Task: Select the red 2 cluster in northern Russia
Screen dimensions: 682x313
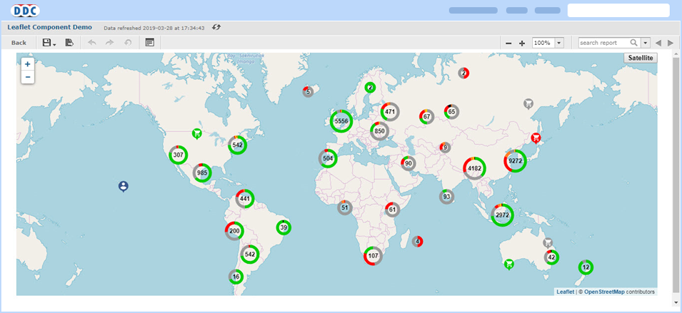Action: click(463, 73)
